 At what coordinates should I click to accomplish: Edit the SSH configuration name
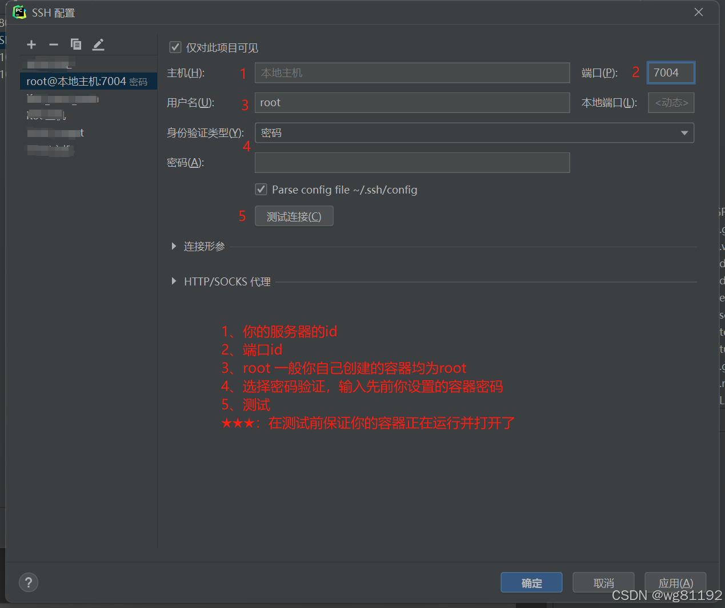[98, 44]
